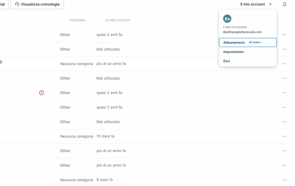Screen dimensions: 295x186
Task: Open three-dot menu for Nessuna categoria più di un anno fa row
Action: [284, 64]
